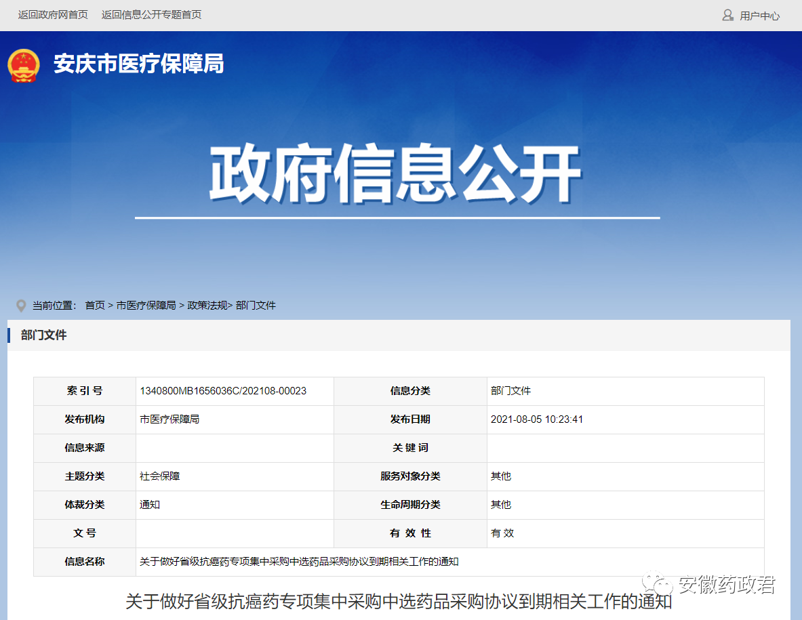
Task: Click the 服务对象分类 label cell
Action: pos(410,477)
